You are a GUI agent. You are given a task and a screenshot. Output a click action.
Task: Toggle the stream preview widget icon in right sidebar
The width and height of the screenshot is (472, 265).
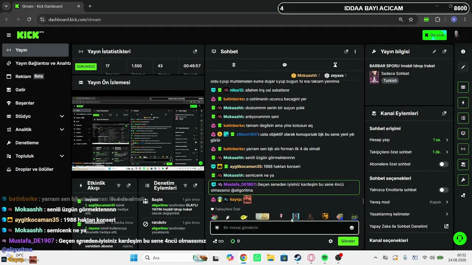click(x=463, y=87)
